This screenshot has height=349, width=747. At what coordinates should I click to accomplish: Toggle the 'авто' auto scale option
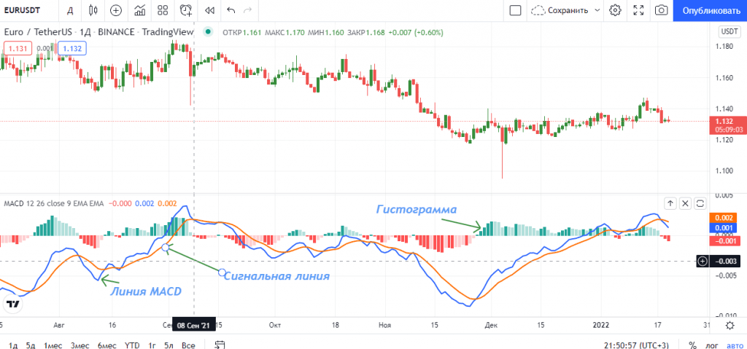point(734,345)
